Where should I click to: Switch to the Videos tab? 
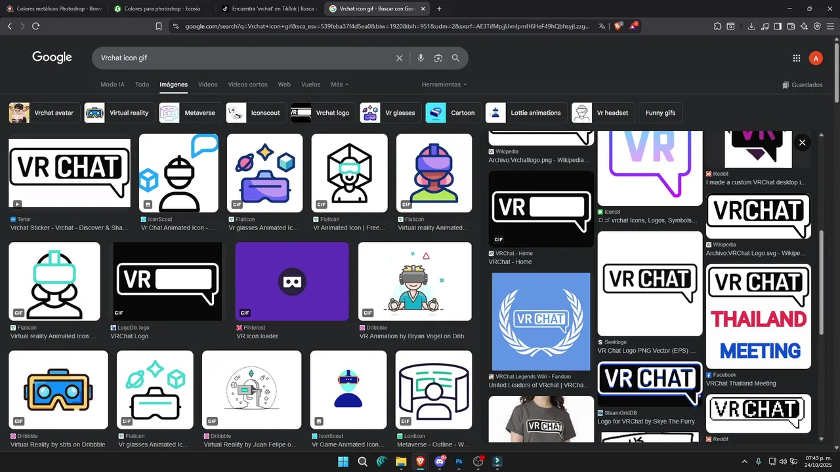point(207,85)
